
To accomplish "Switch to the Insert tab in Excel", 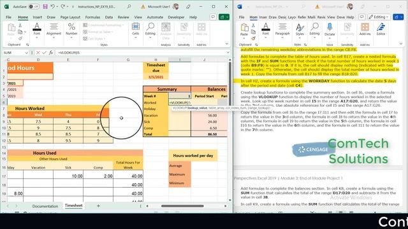I will 38,17.
